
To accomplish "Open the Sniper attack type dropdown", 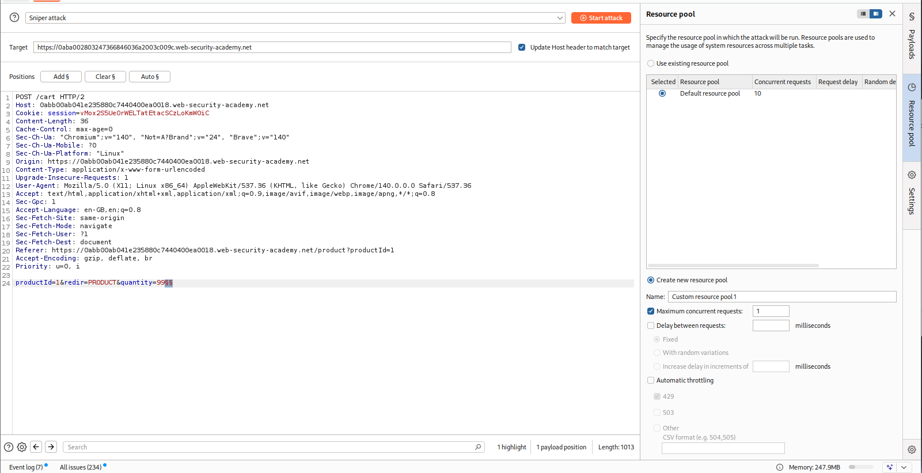I will [x=295, y=18].
